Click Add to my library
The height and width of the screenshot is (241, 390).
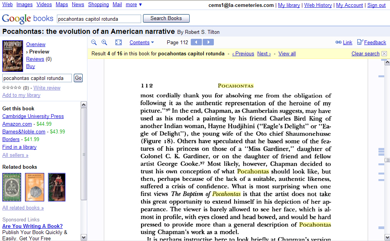click(22, 95)
